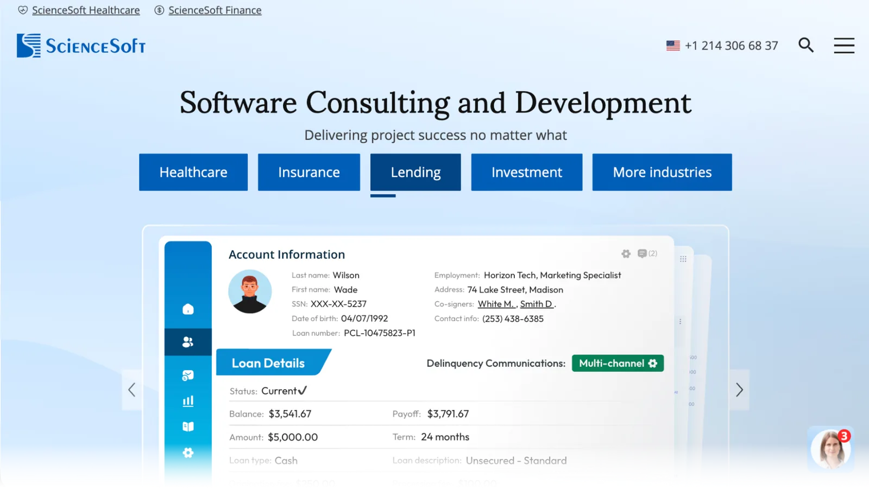869x490 pixels.
Task: Click the grid dots icon beside the card
Action: 683,259
